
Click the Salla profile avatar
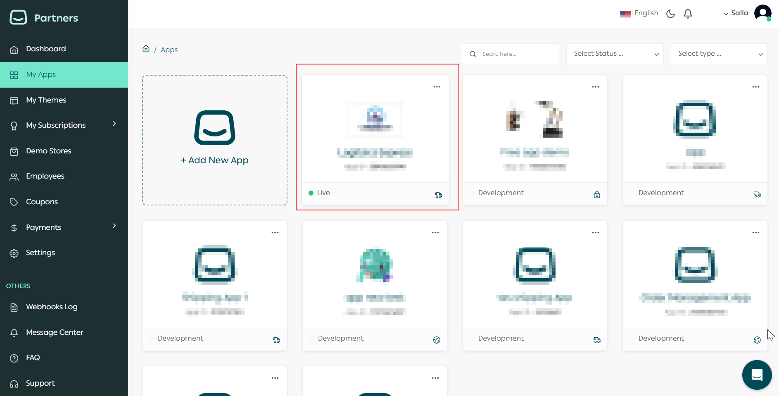pos(762,13)
